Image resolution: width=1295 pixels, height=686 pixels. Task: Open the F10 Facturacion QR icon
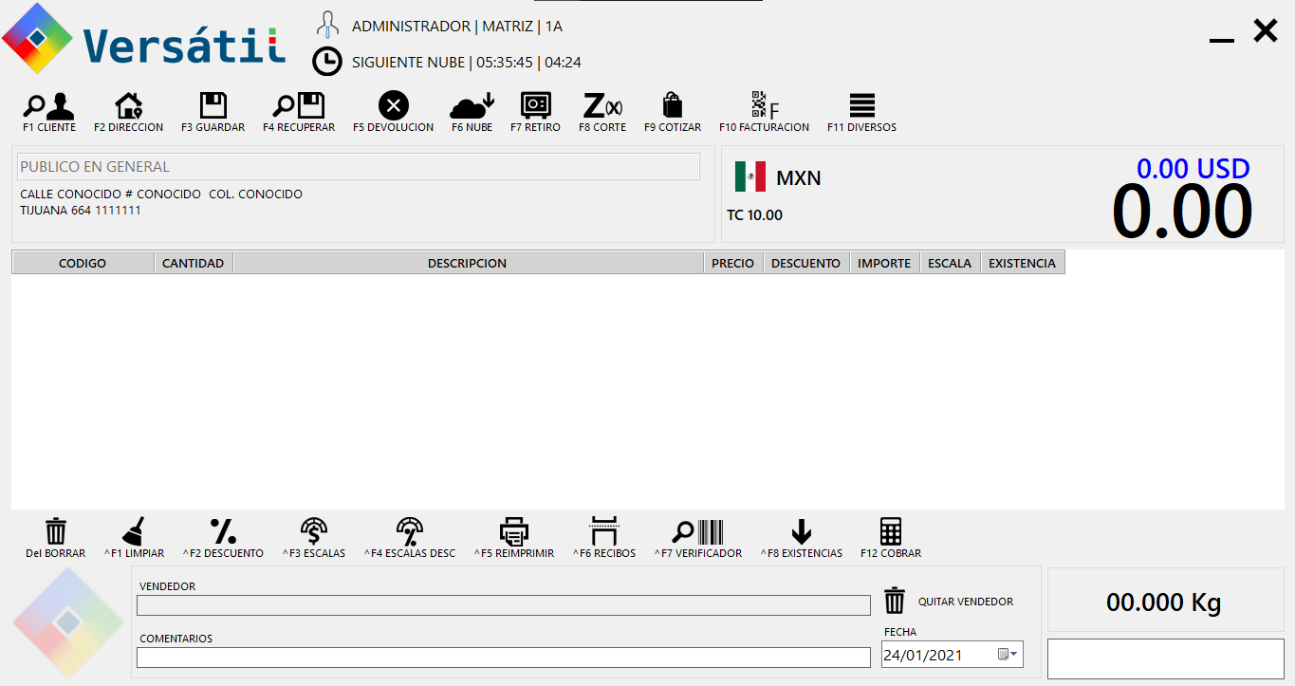click(764, 106)
